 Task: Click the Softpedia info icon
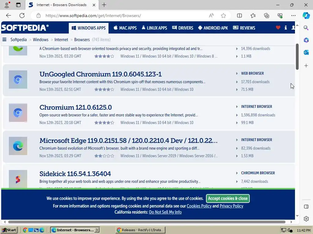click(286, 28)
